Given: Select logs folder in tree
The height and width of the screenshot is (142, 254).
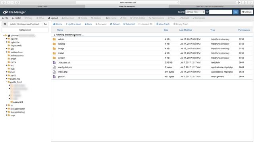Looking at the screenshot, I should (12, 69).
